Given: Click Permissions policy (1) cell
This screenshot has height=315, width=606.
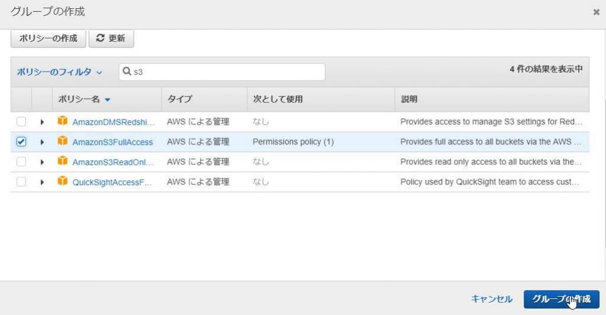Looking at the screenshot, I should click(294, 142).
